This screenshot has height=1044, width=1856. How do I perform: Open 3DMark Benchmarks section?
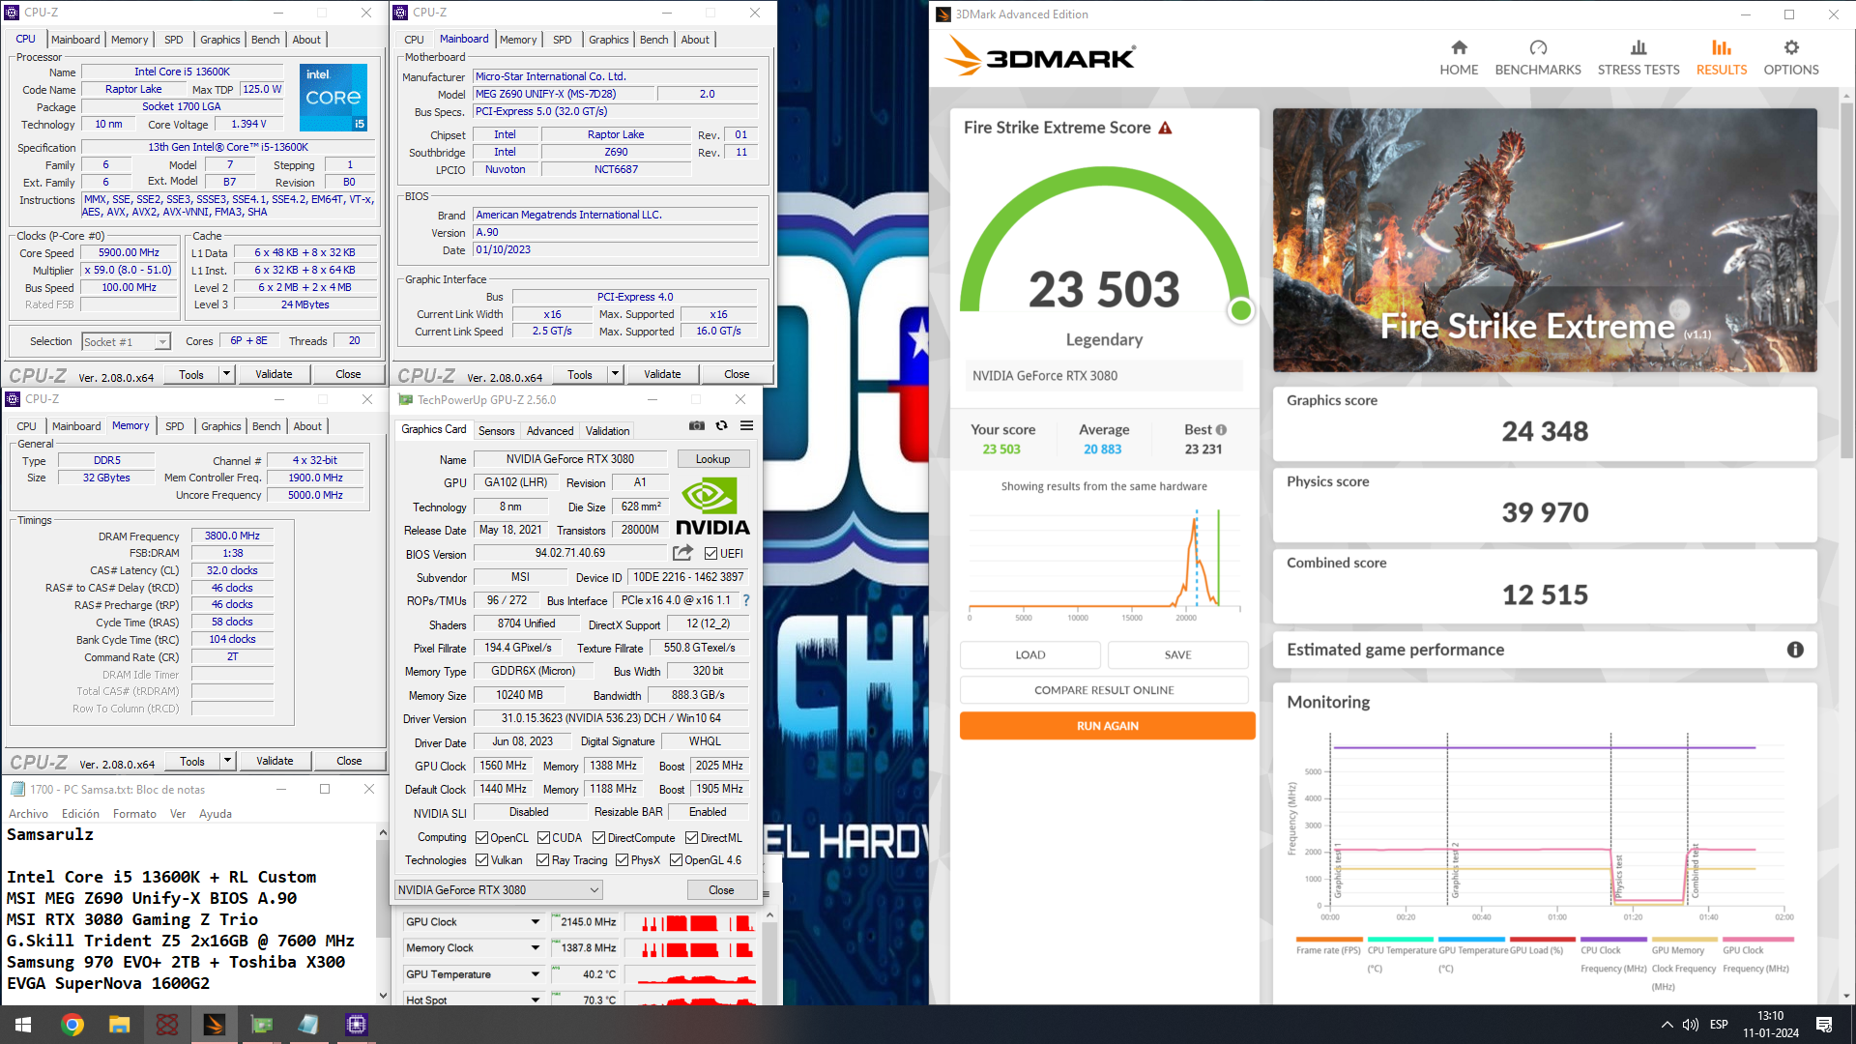pyautogui.click(x=1538, y=58)
